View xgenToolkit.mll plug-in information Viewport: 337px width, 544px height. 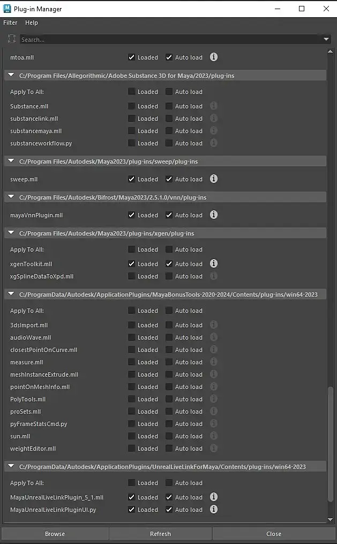point(213,263)
